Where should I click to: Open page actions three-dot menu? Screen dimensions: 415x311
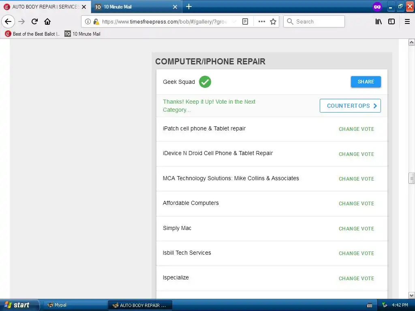(261, 21)
